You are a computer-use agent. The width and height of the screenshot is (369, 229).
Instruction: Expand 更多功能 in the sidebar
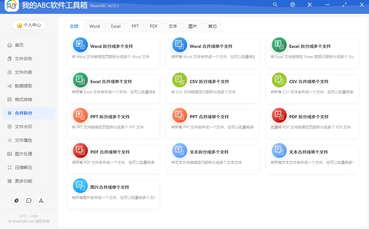tap(24, 181)
